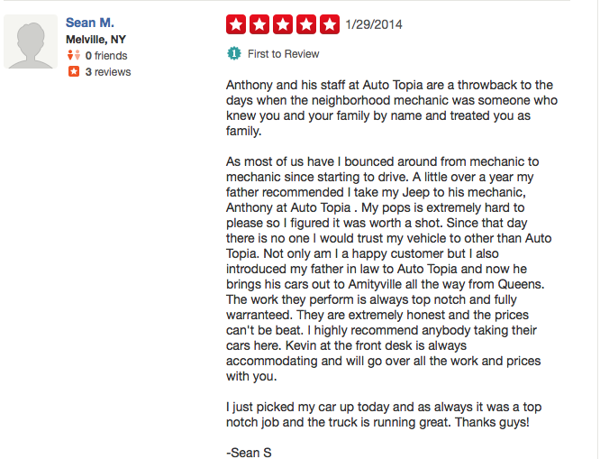Click Sean M.'s profile avatar photo
The width and height of the screenshot is (600, 459).
coord(32,41)
